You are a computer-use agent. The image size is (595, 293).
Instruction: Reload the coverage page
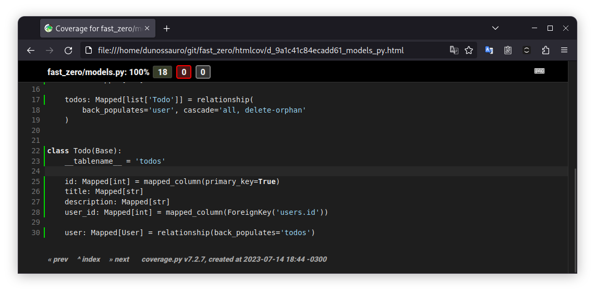pos(68,51)
